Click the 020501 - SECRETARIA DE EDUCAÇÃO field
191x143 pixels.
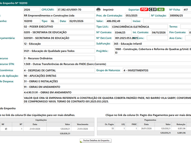[59, 38]
